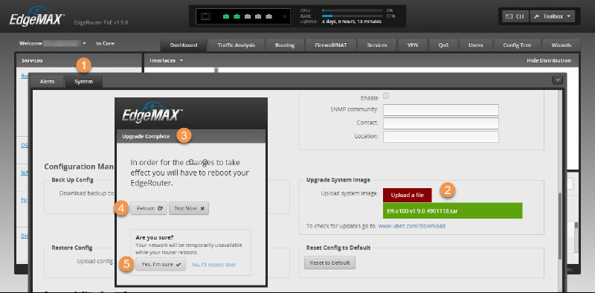Open the Config Tree tab
Viewport: 595px width, 293px height.
[517, 45]
